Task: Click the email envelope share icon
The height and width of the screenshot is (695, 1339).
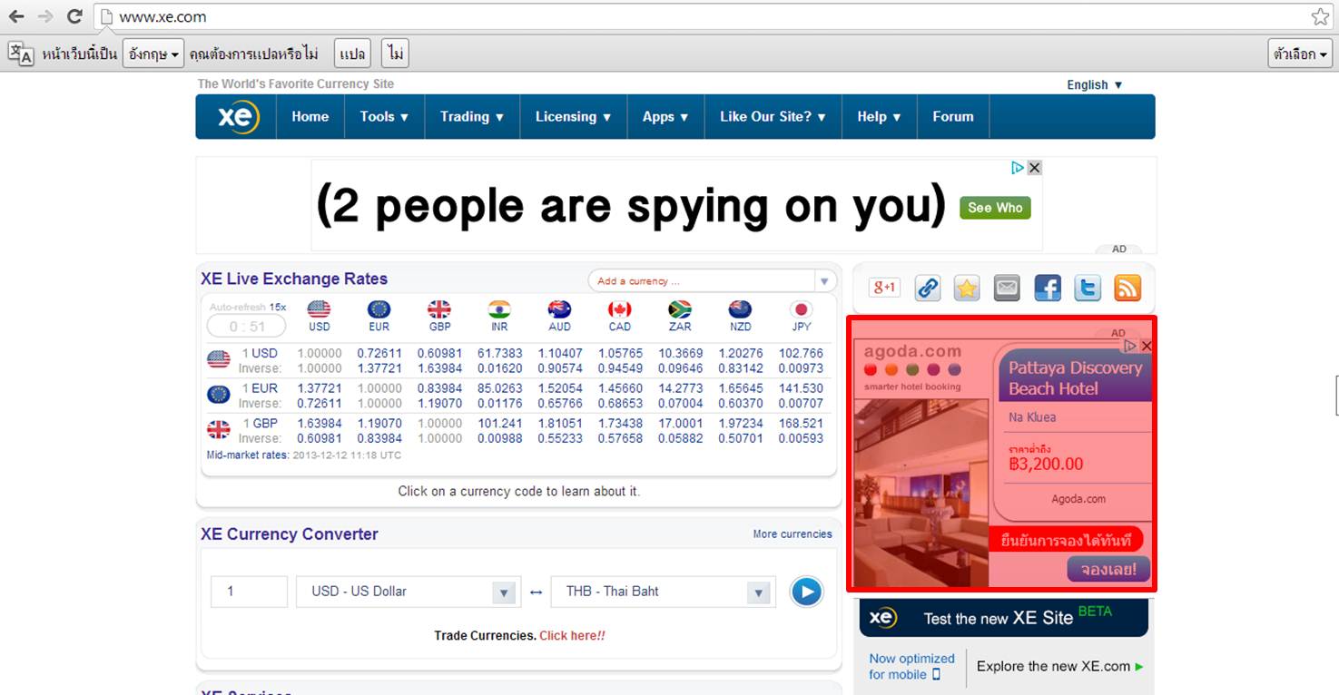Action: pyautogui.click(x=1007, y=289)
